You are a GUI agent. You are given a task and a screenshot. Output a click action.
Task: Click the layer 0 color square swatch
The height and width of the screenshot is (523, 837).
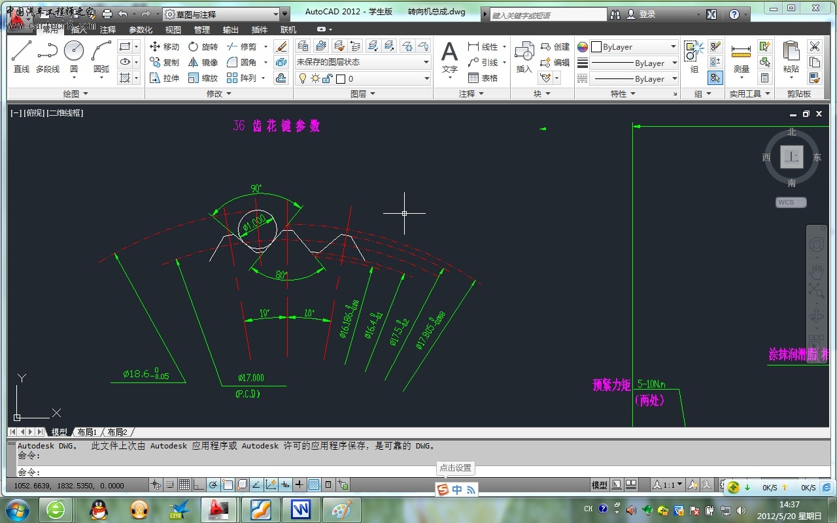pyautogui.click(x=341, y=79)
